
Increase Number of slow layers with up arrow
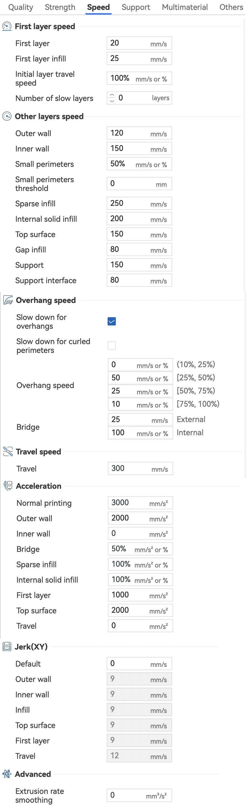coord(111,95)
